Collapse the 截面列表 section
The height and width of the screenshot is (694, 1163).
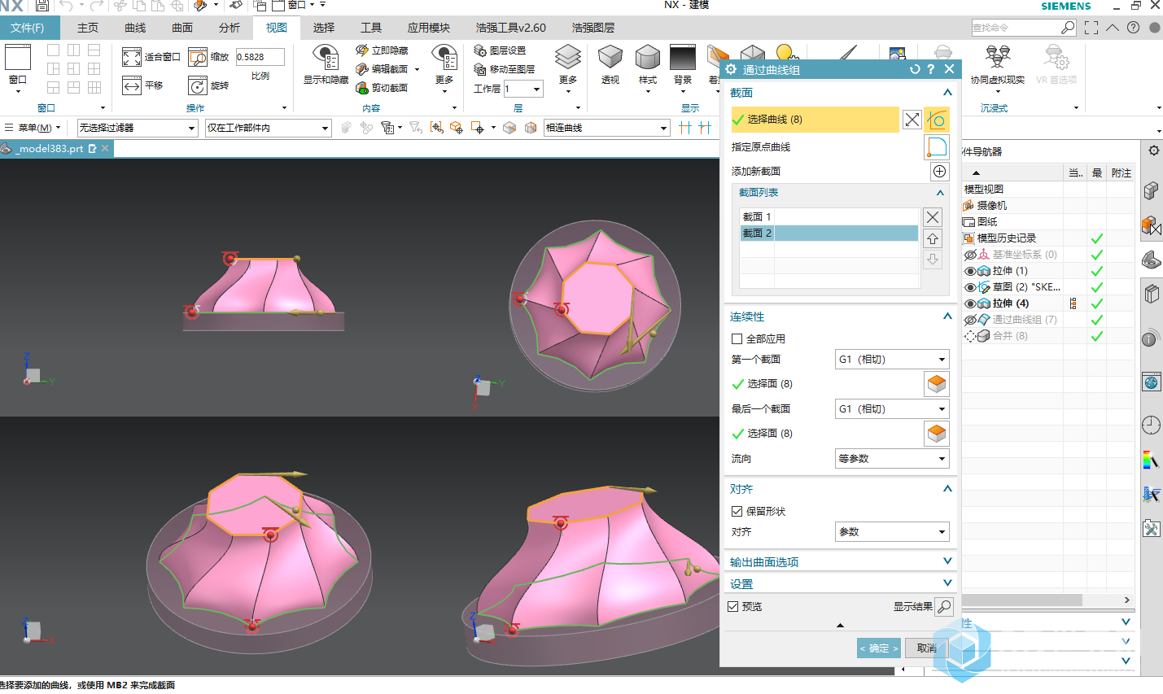click(940, 193)
